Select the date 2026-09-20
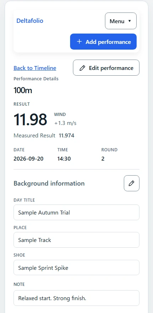The width and height of the screenshot is (153, 313). point(28,159)
